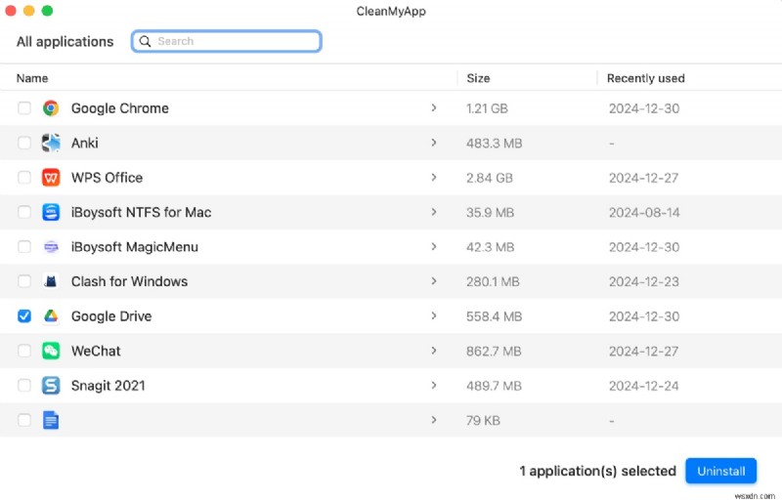The image size is (782, 502).
Task: Click the 1.21 GB size value
Action: click(x=487, y=108)
